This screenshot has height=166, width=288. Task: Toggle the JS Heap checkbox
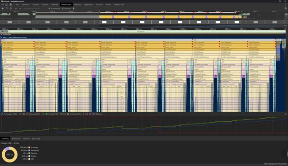2,114
